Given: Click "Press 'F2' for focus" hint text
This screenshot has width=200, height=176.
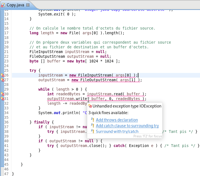Looking at the screenshot, I should (148, 136).
